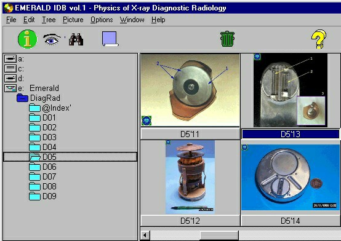Open the Picture menu

[x=73, y=20]
